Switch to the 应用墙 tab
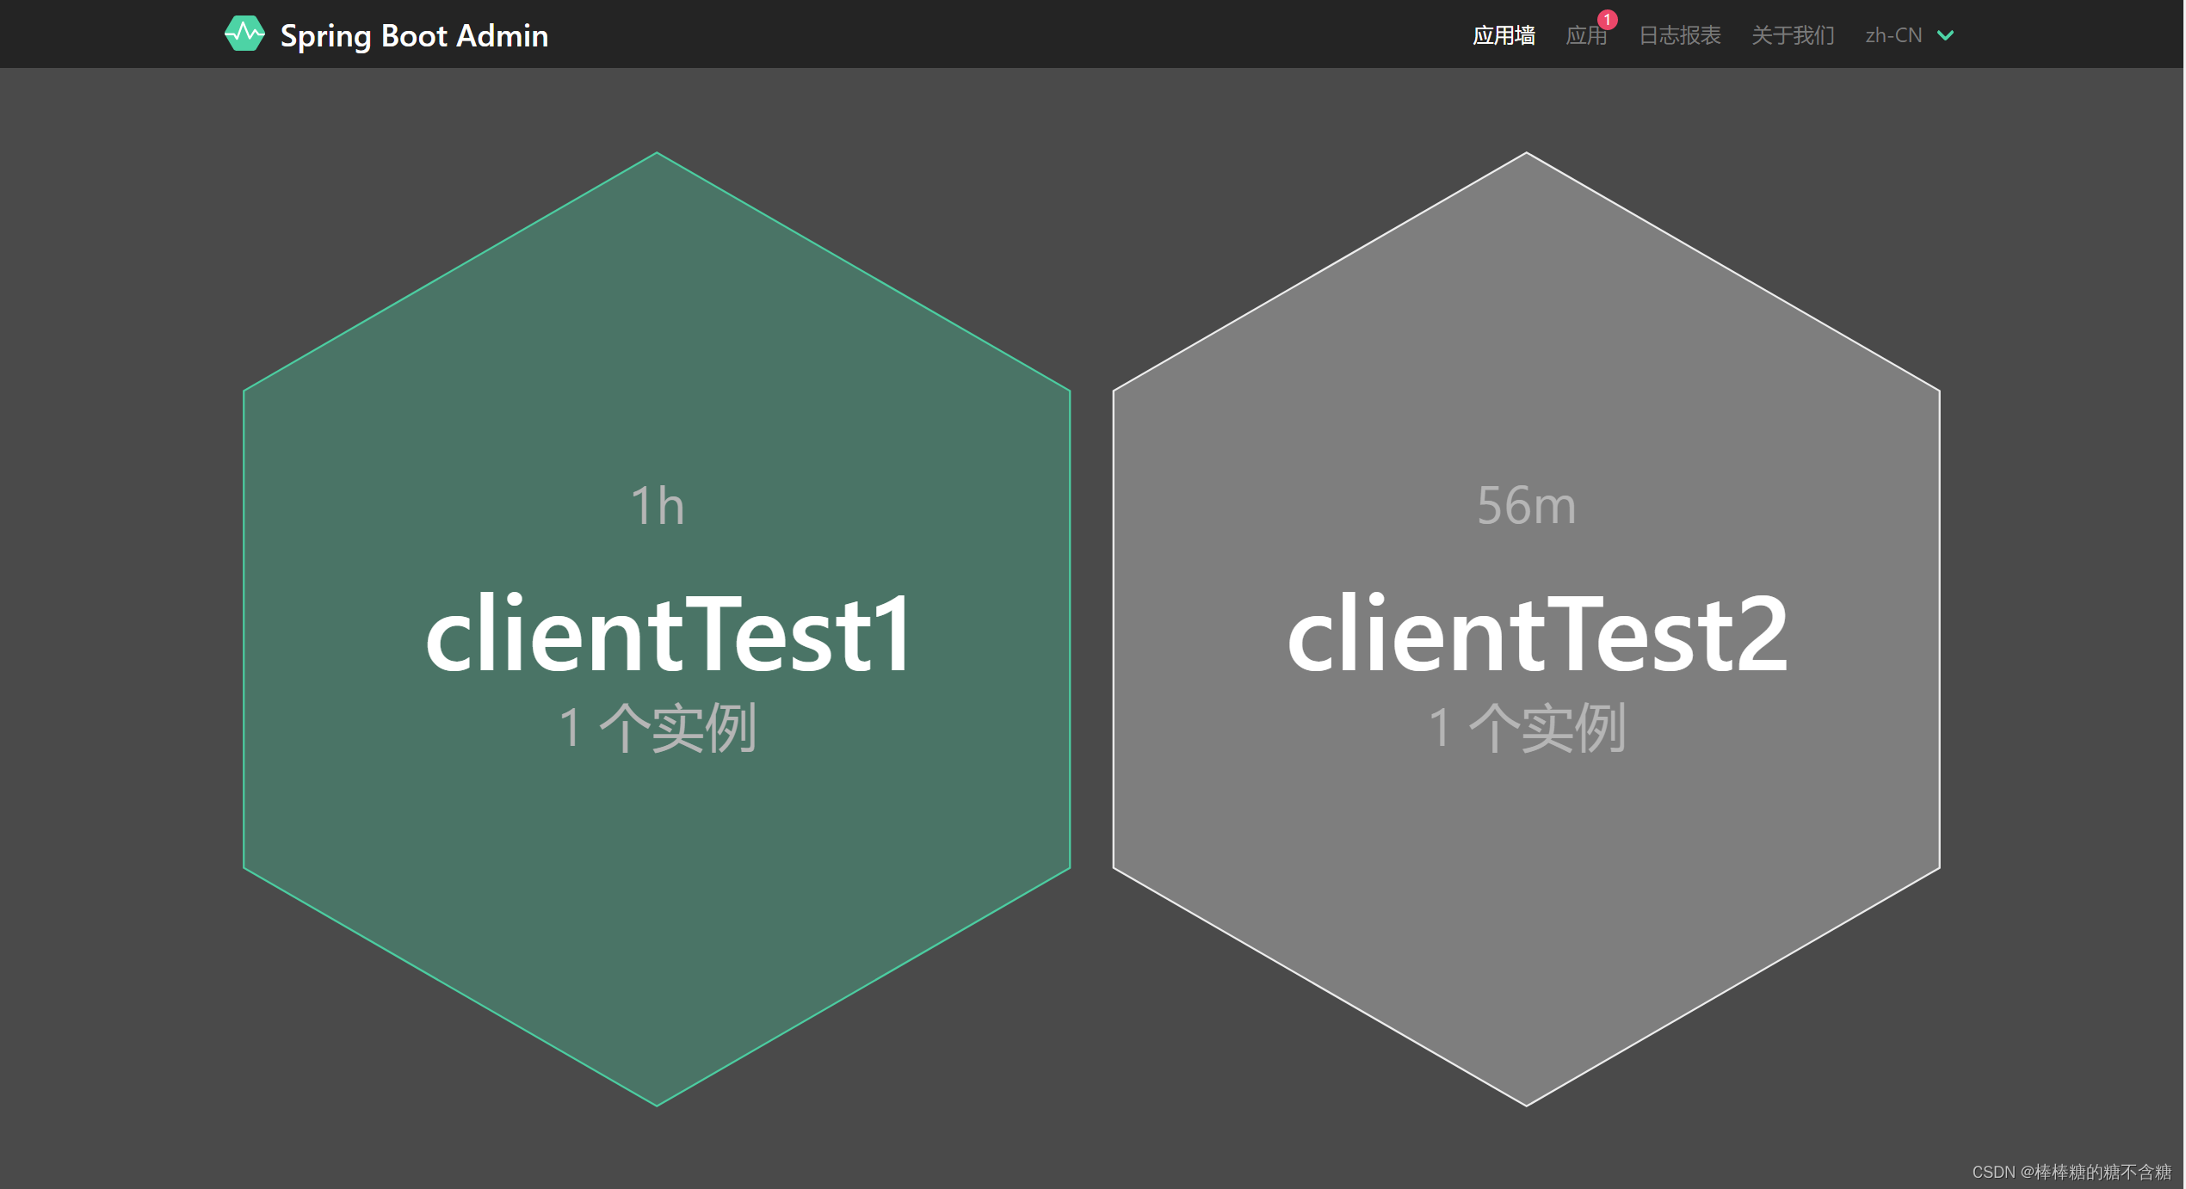 click(1504, 35)
